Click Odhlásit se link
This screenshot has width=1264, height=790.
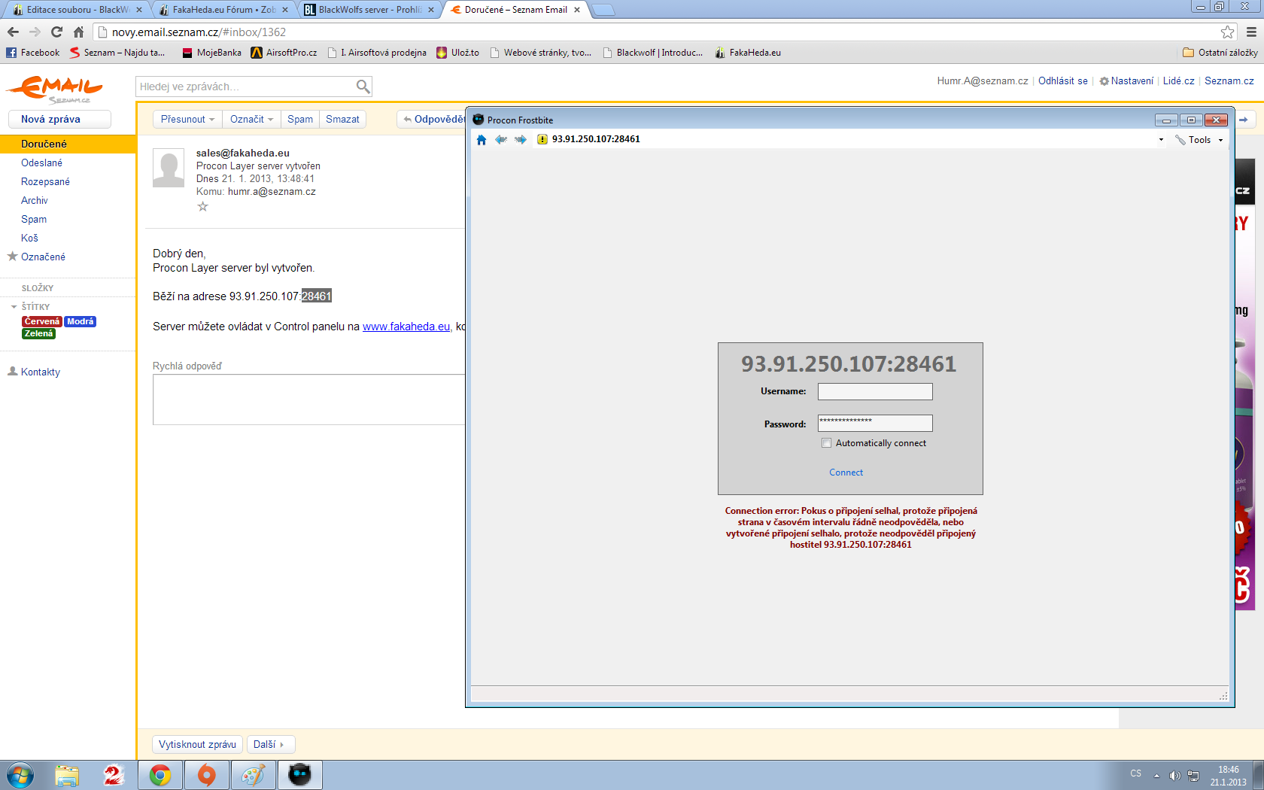coord(1062,81)
